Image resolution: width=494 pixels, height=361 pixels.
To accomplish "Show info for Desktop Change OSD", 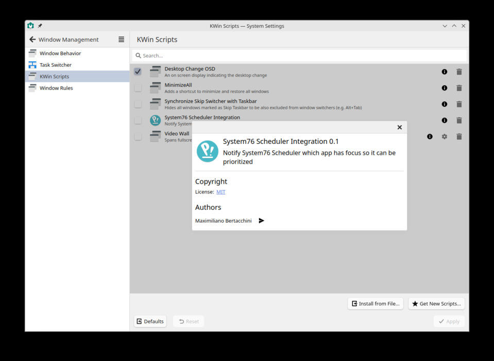I will click(x=444, y=71).
